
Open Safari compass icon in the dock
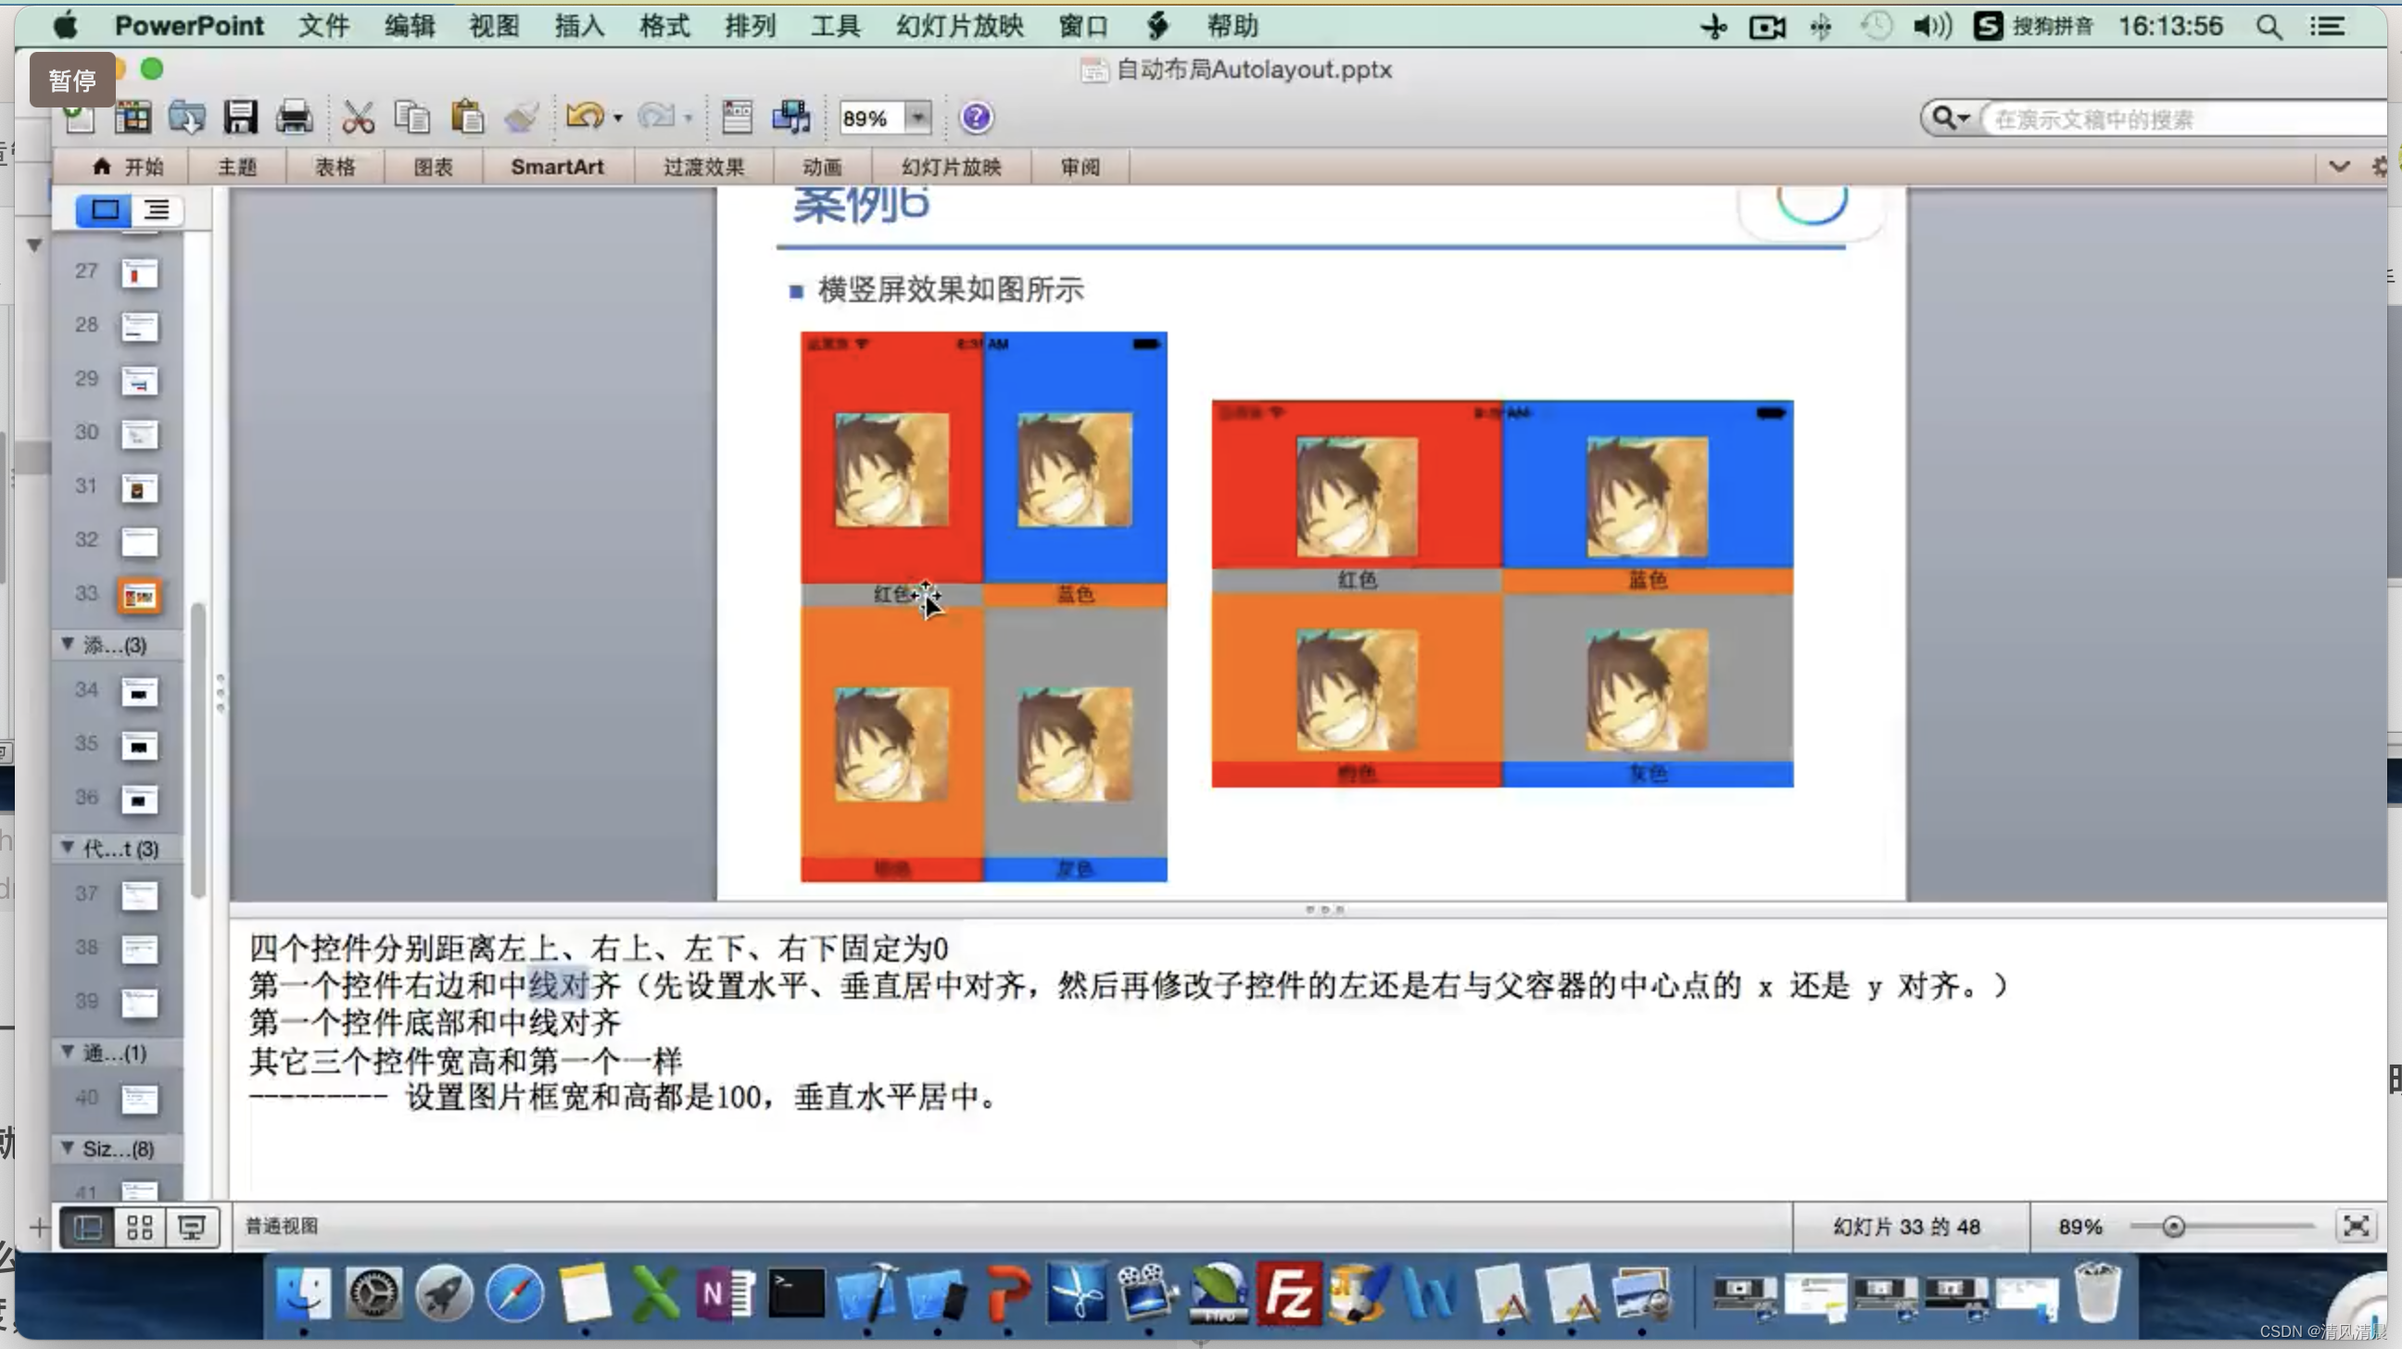(513, 1294)
